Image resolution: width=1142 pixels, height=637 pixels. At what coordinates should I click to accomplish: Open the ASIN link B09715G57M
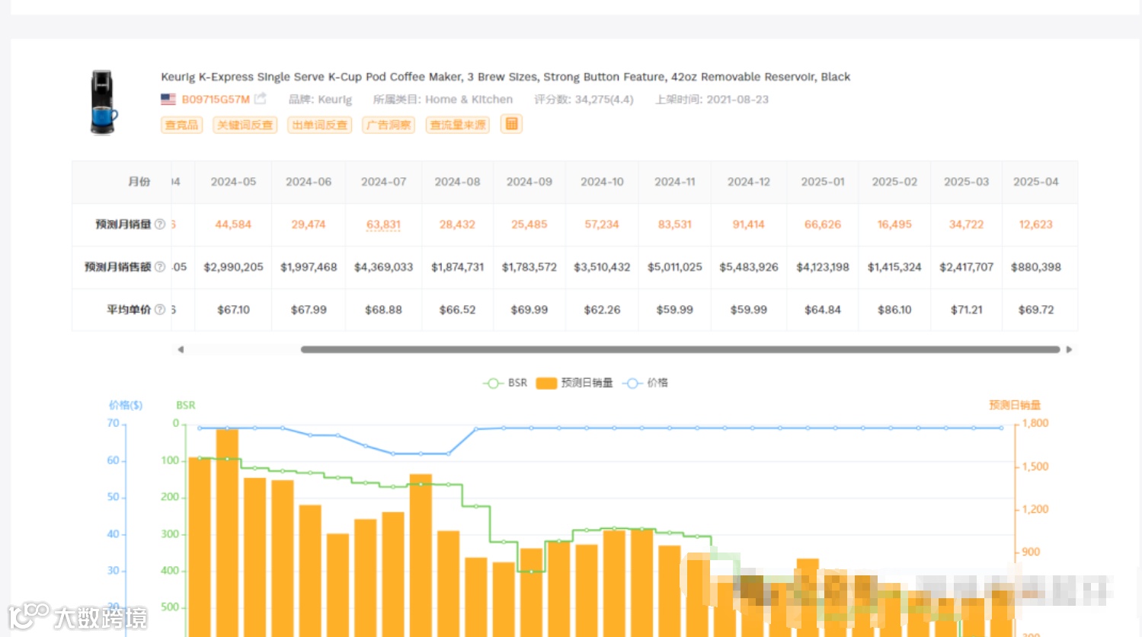[216, 100]
